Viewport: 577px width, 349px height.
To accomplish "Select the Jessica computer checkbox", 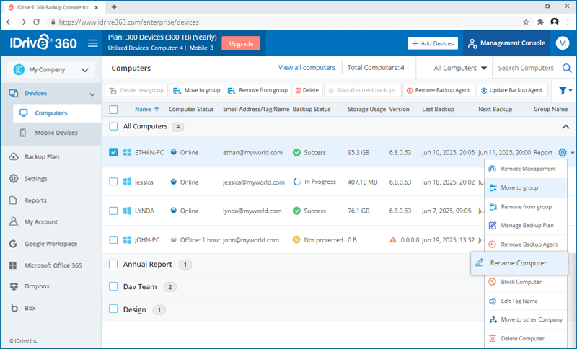I will pyautogui.click(x=113, y=182).
